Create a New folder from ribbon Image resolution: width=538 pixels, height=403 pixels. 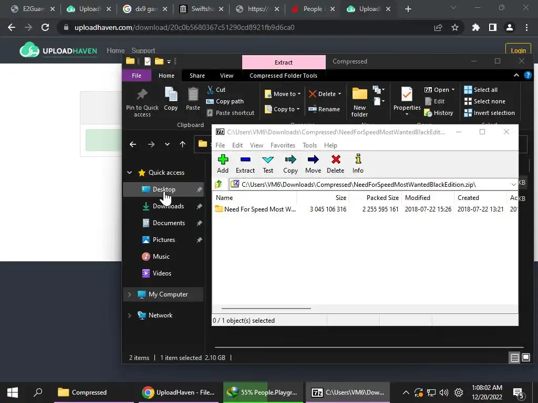[359, 102]
